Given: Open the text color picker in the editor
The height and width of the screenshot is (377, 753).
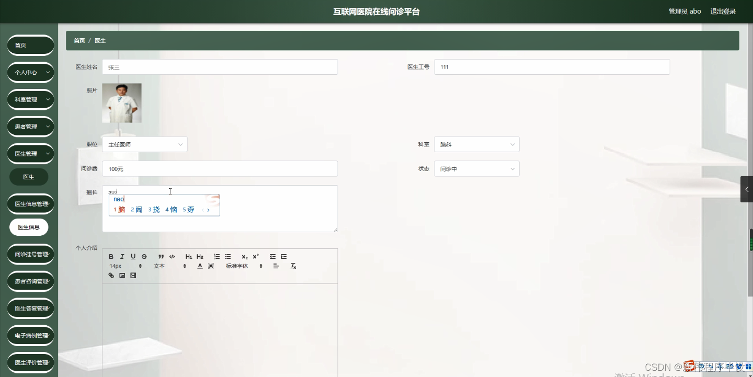Looking at the screenshot, I should click(x=200, y=266).
